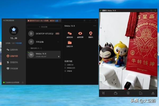Dismiss the service expiry notice
159x106 pixels.
(x=60, y=21)
